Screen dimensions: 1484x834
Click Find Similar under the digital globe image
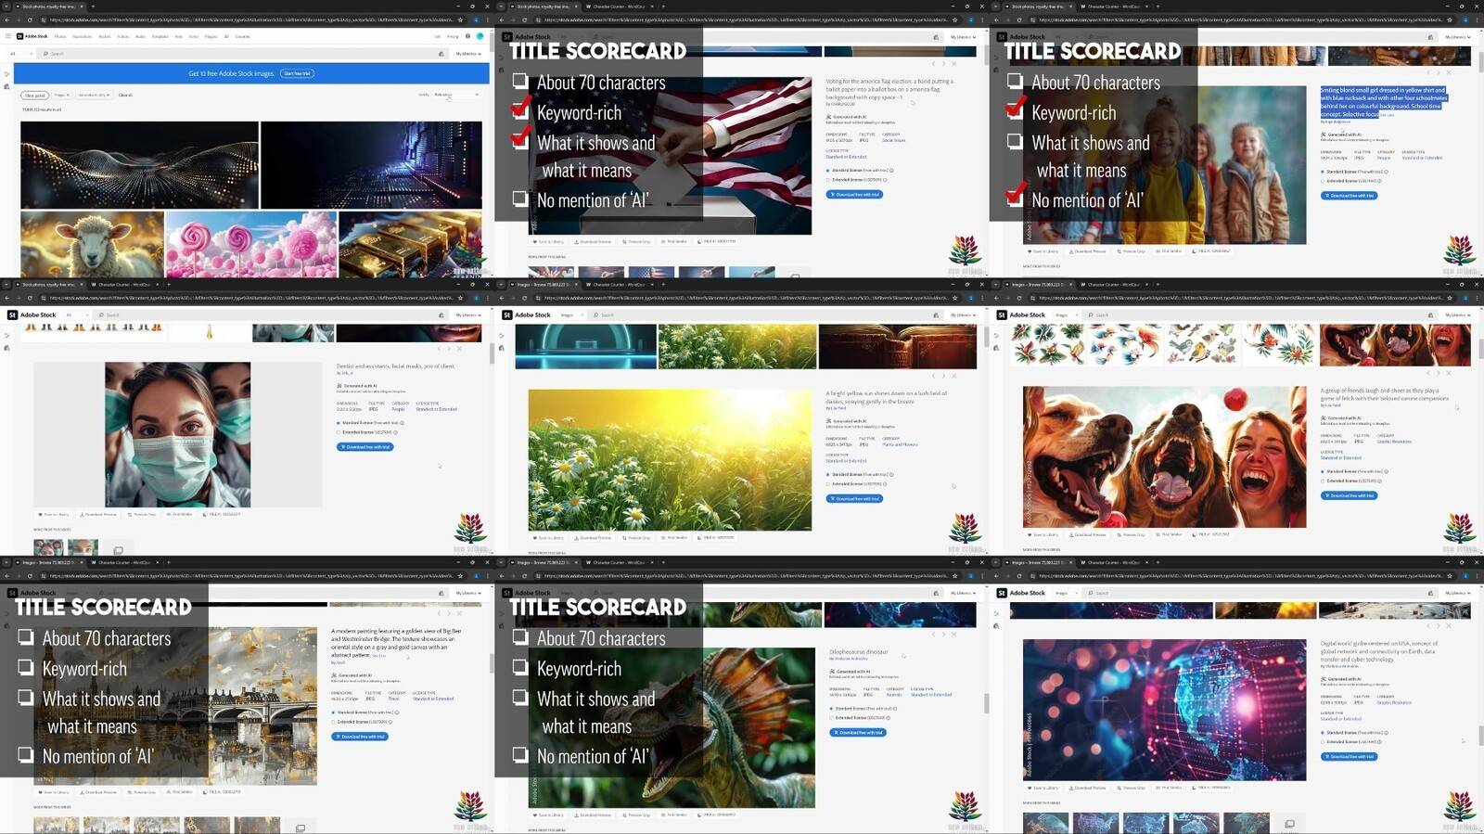[1170, 789]
